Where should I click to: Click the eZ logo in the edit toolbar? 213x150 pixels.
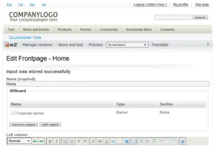click(11, 45)
